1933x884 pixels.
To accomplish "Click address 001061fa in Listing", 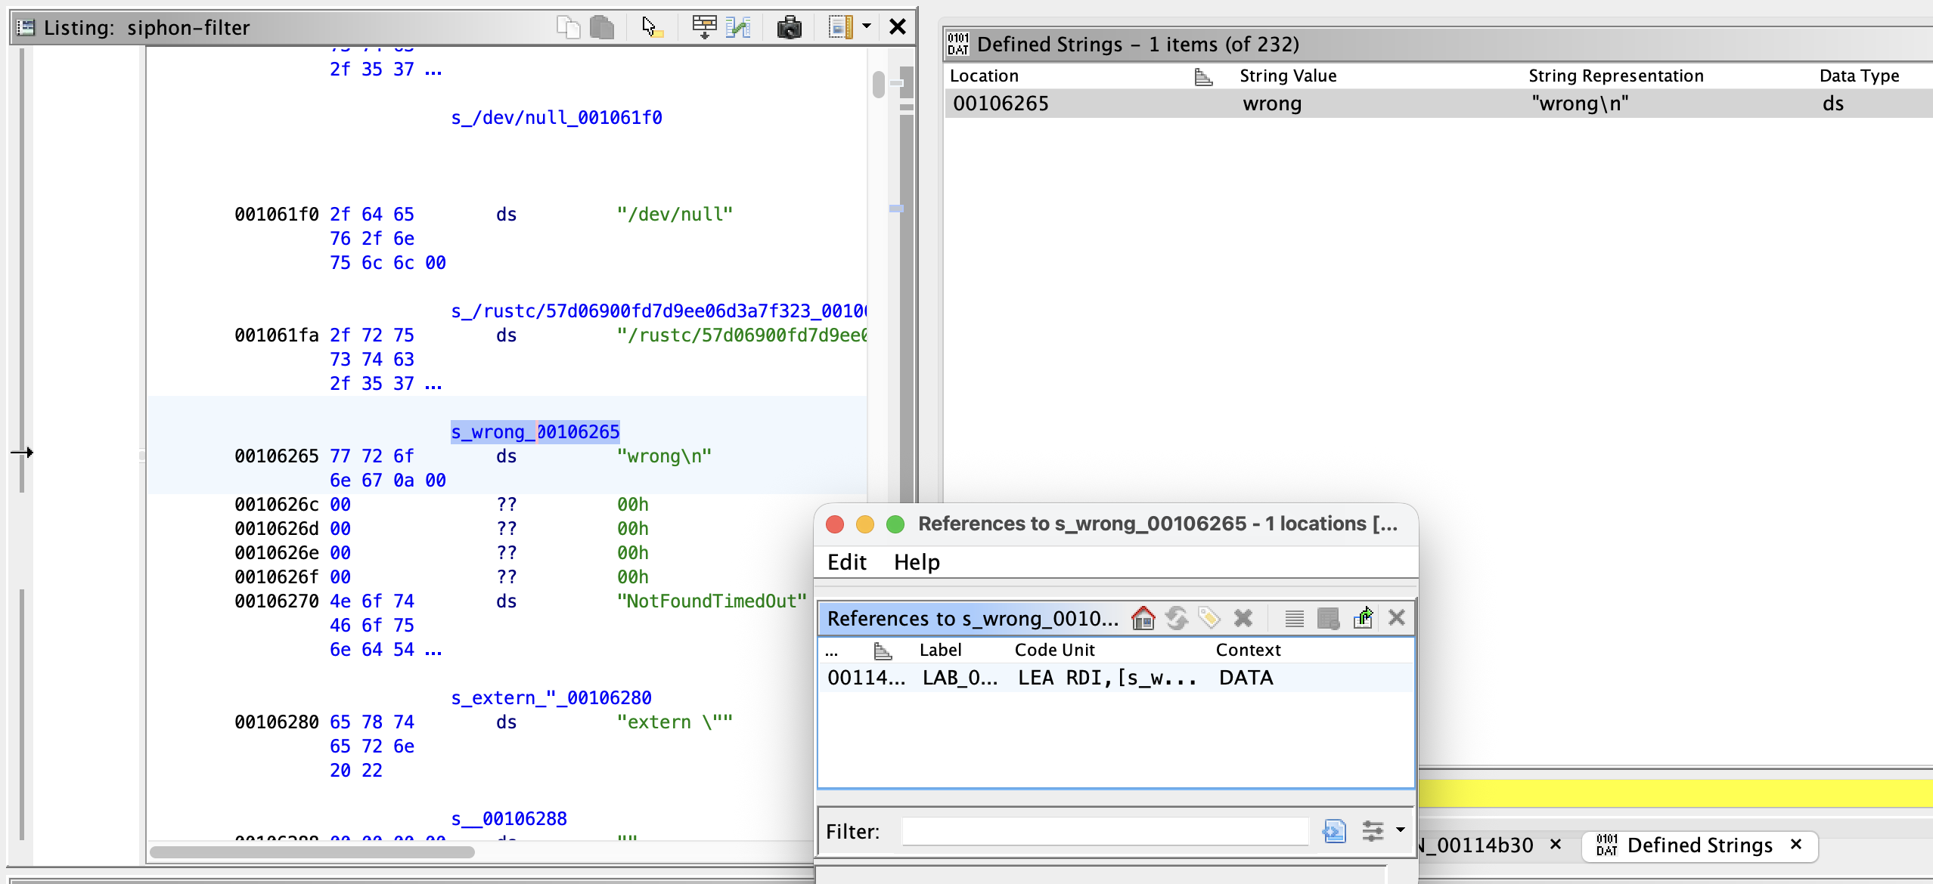I will [277, 335].
